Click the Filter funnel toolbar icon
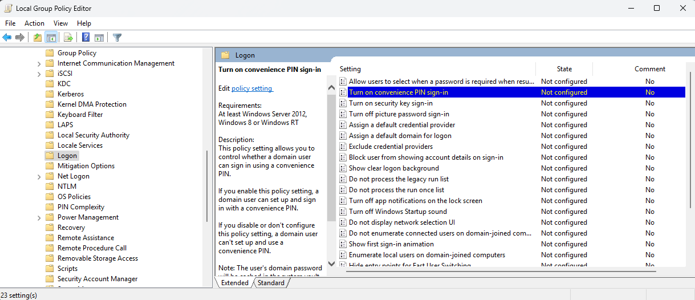 [x=117, y=38]
